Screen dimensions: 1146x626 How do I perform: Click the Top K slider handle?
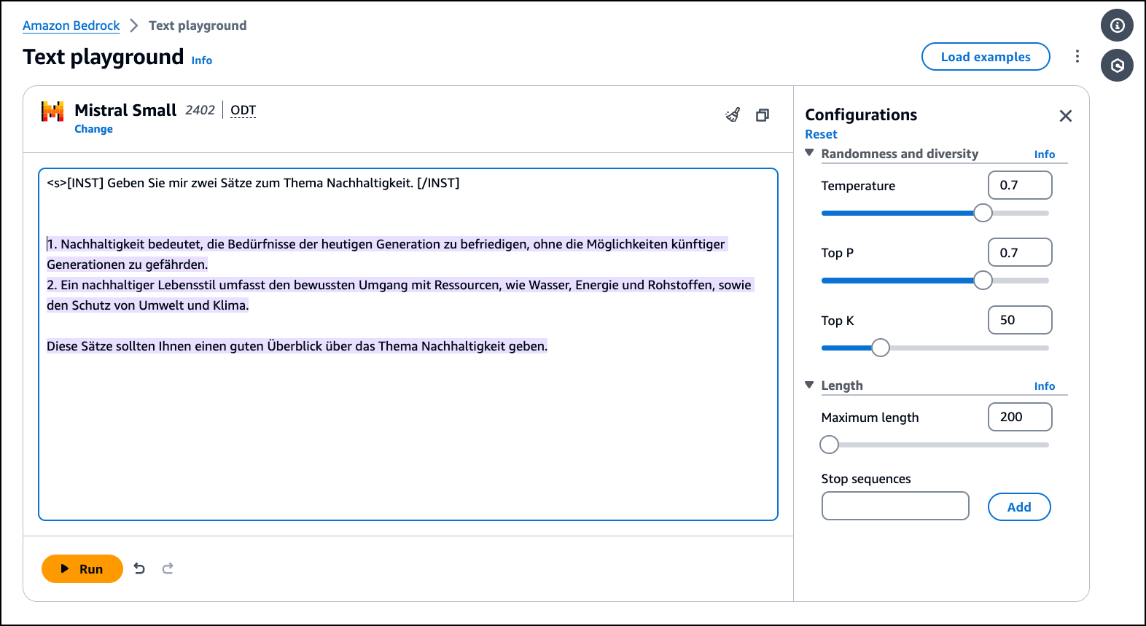(881, 348)
